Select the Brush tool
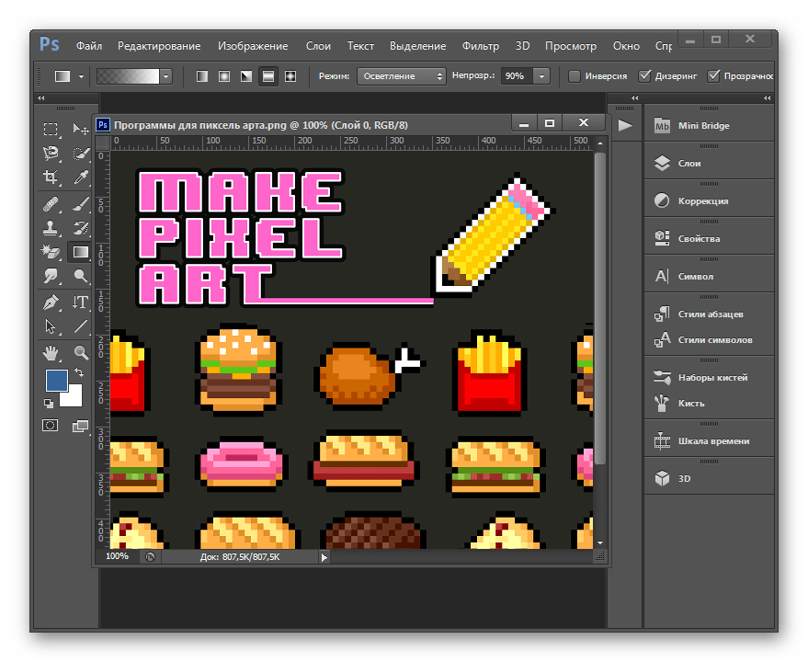Screen dimensions: 808x662 point(80,204)
